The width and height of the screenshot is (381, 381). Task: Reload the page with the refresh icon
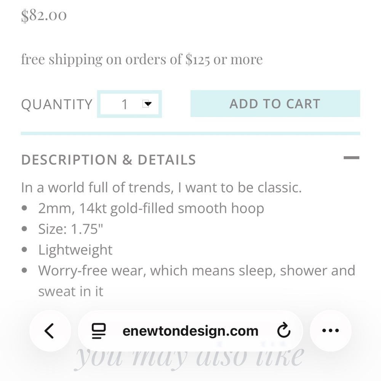(x=283, y=331)
